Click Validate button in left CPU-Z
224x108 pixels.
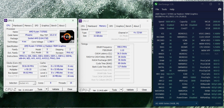click(55, 89)
